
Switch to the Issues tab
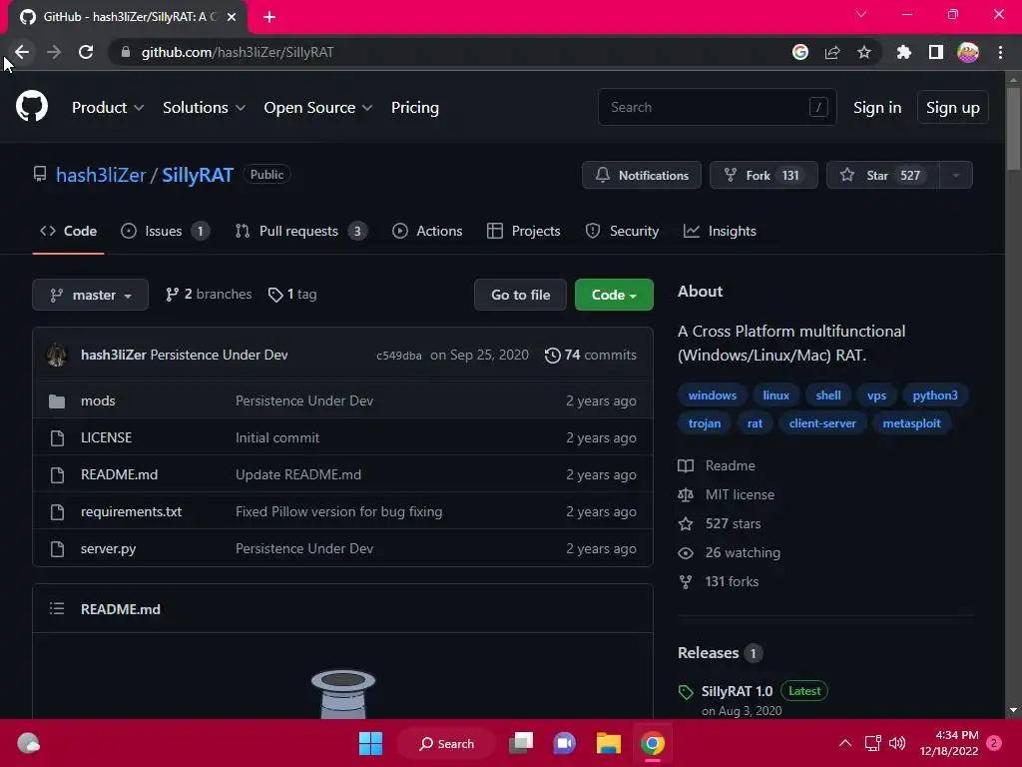click(166, 231)
